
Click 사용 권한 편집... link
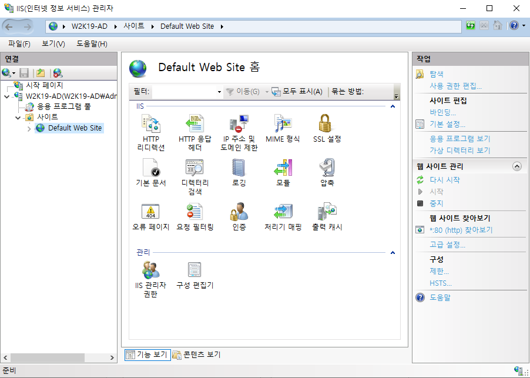click(455, 86)
